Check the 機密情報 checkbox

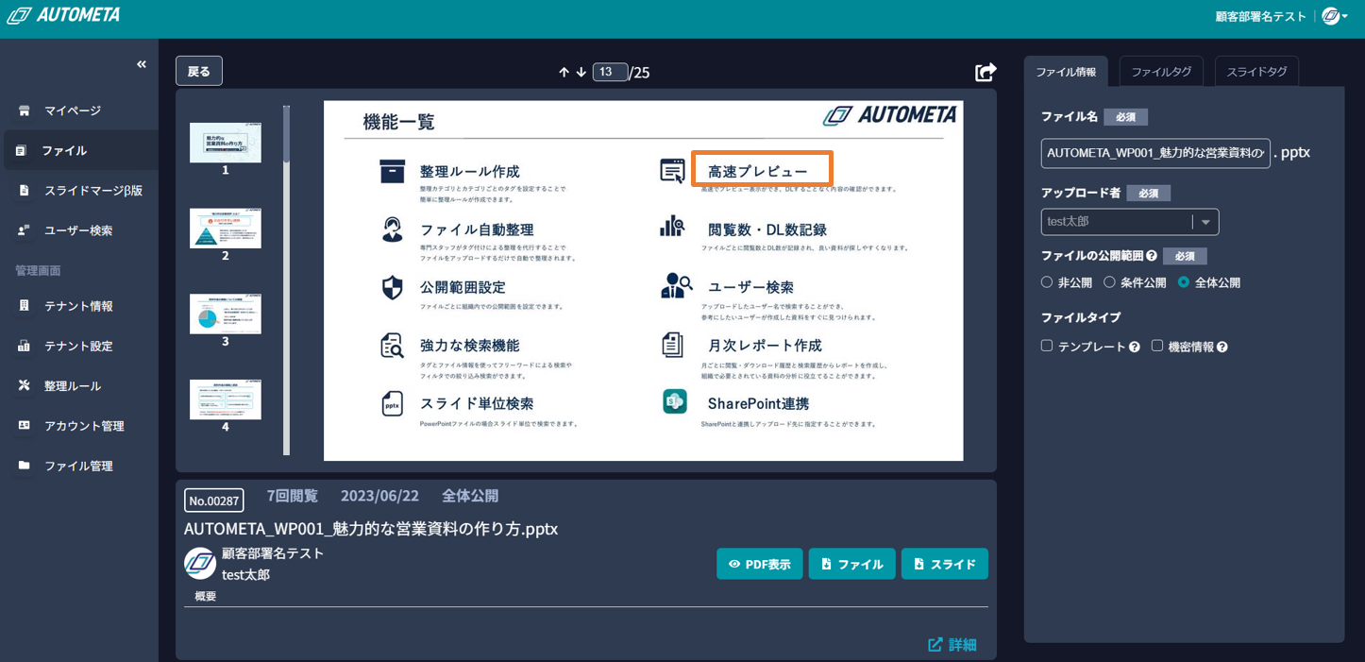click(x=1157, y=346)
